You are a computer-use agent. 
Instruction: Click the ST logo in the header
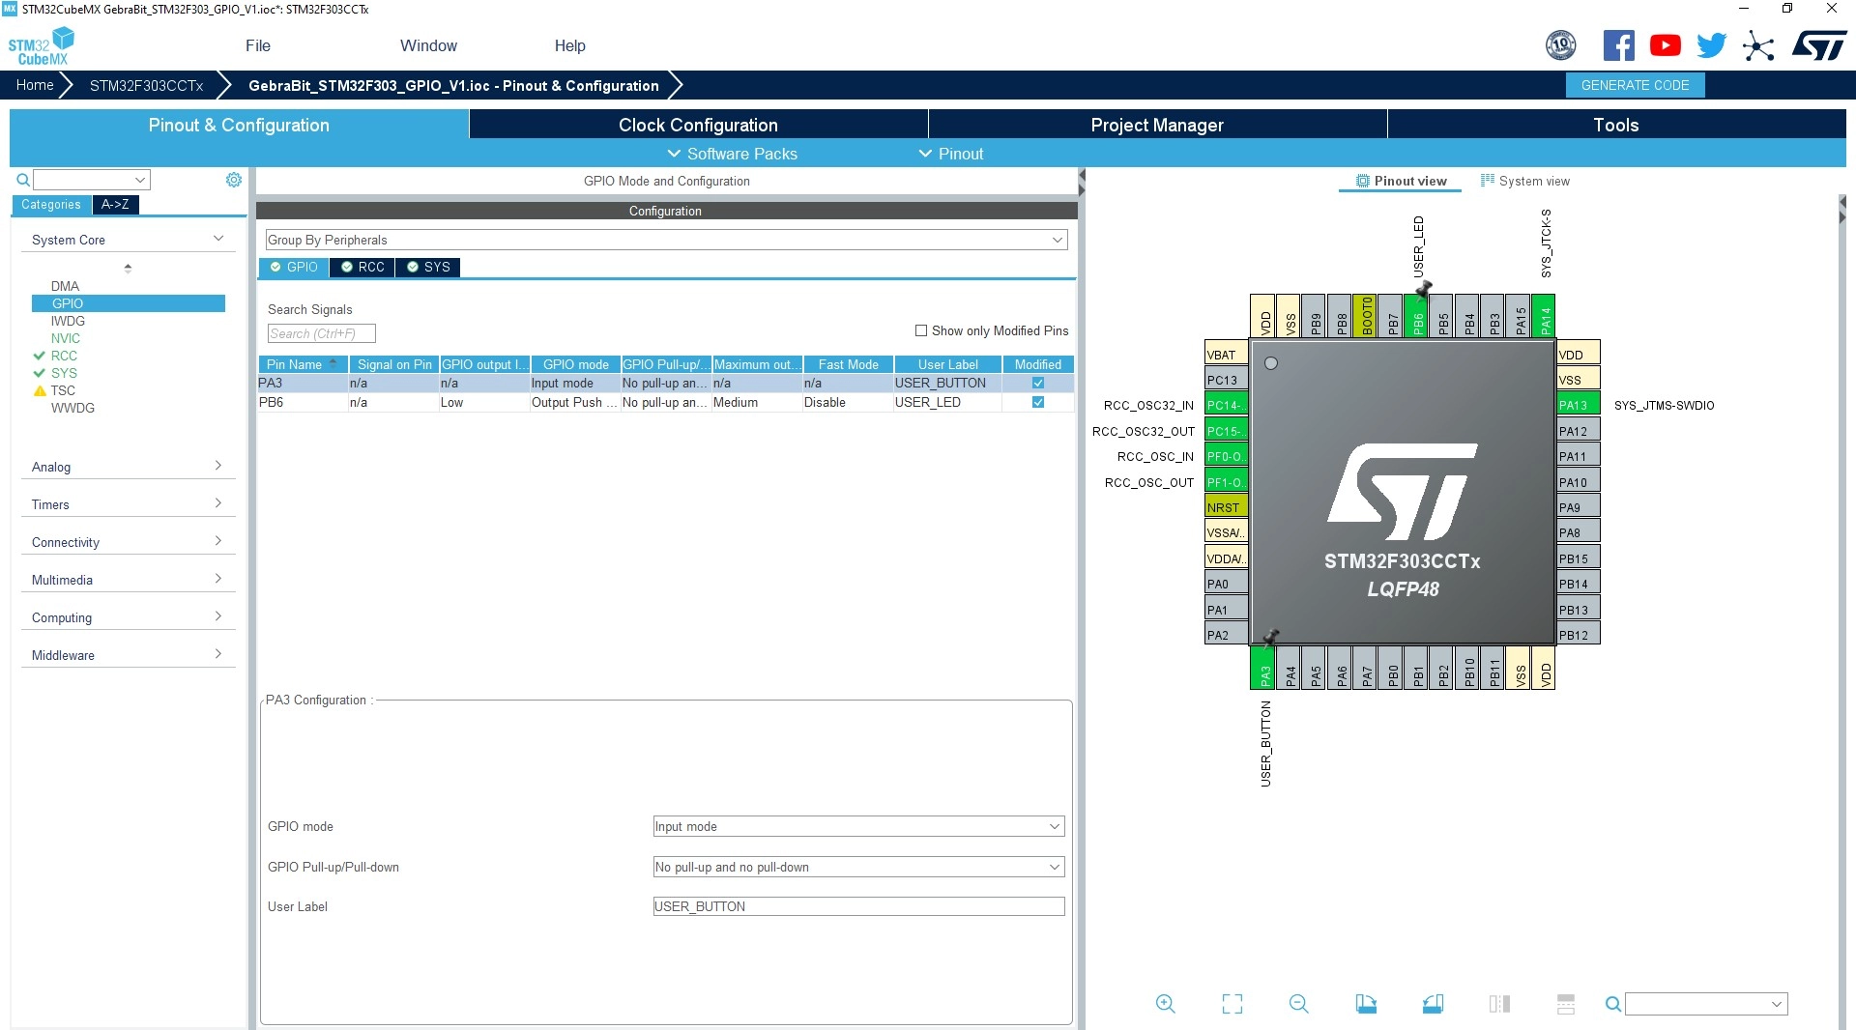1819,45
